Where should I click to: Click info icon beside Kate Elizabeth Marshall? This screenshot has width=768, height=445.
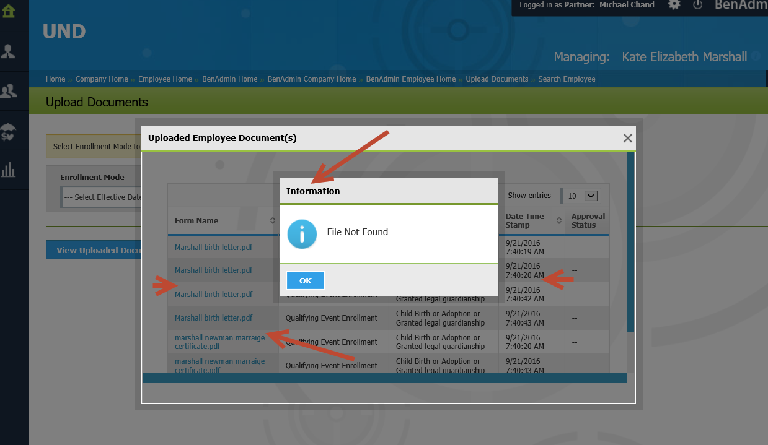[756, 56]
